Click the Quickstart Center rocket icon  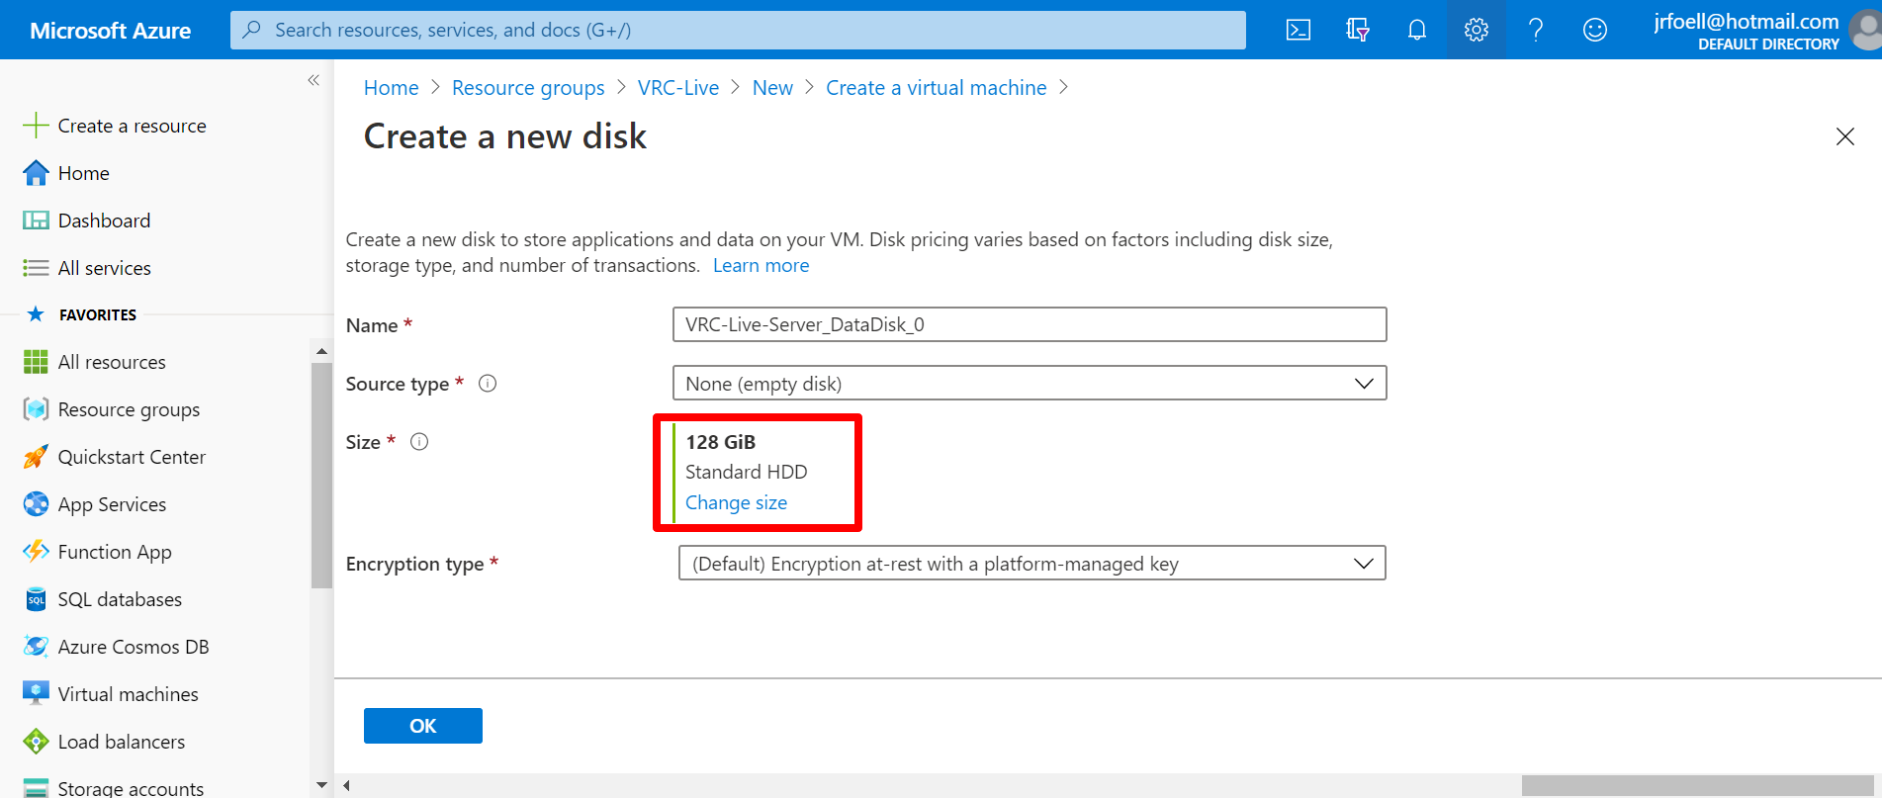point(36,457)
